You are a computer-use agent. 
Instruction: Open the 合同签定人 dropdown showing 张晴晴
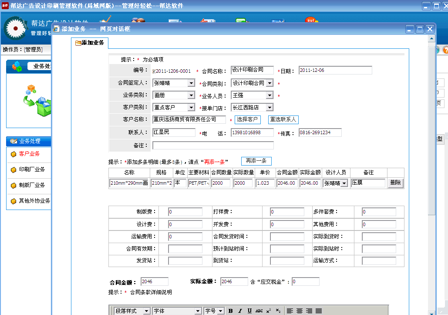point(174,83)
